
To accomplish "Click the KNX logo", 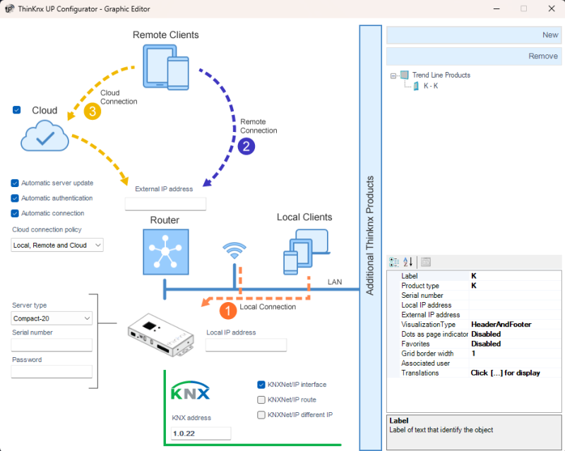I will (190, 391).
